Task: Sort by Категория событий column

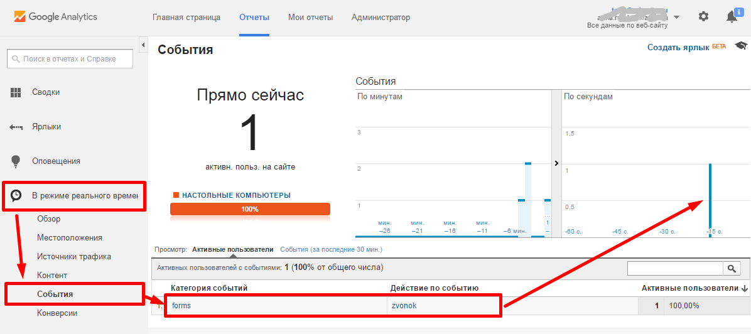Action: point(209,288)
